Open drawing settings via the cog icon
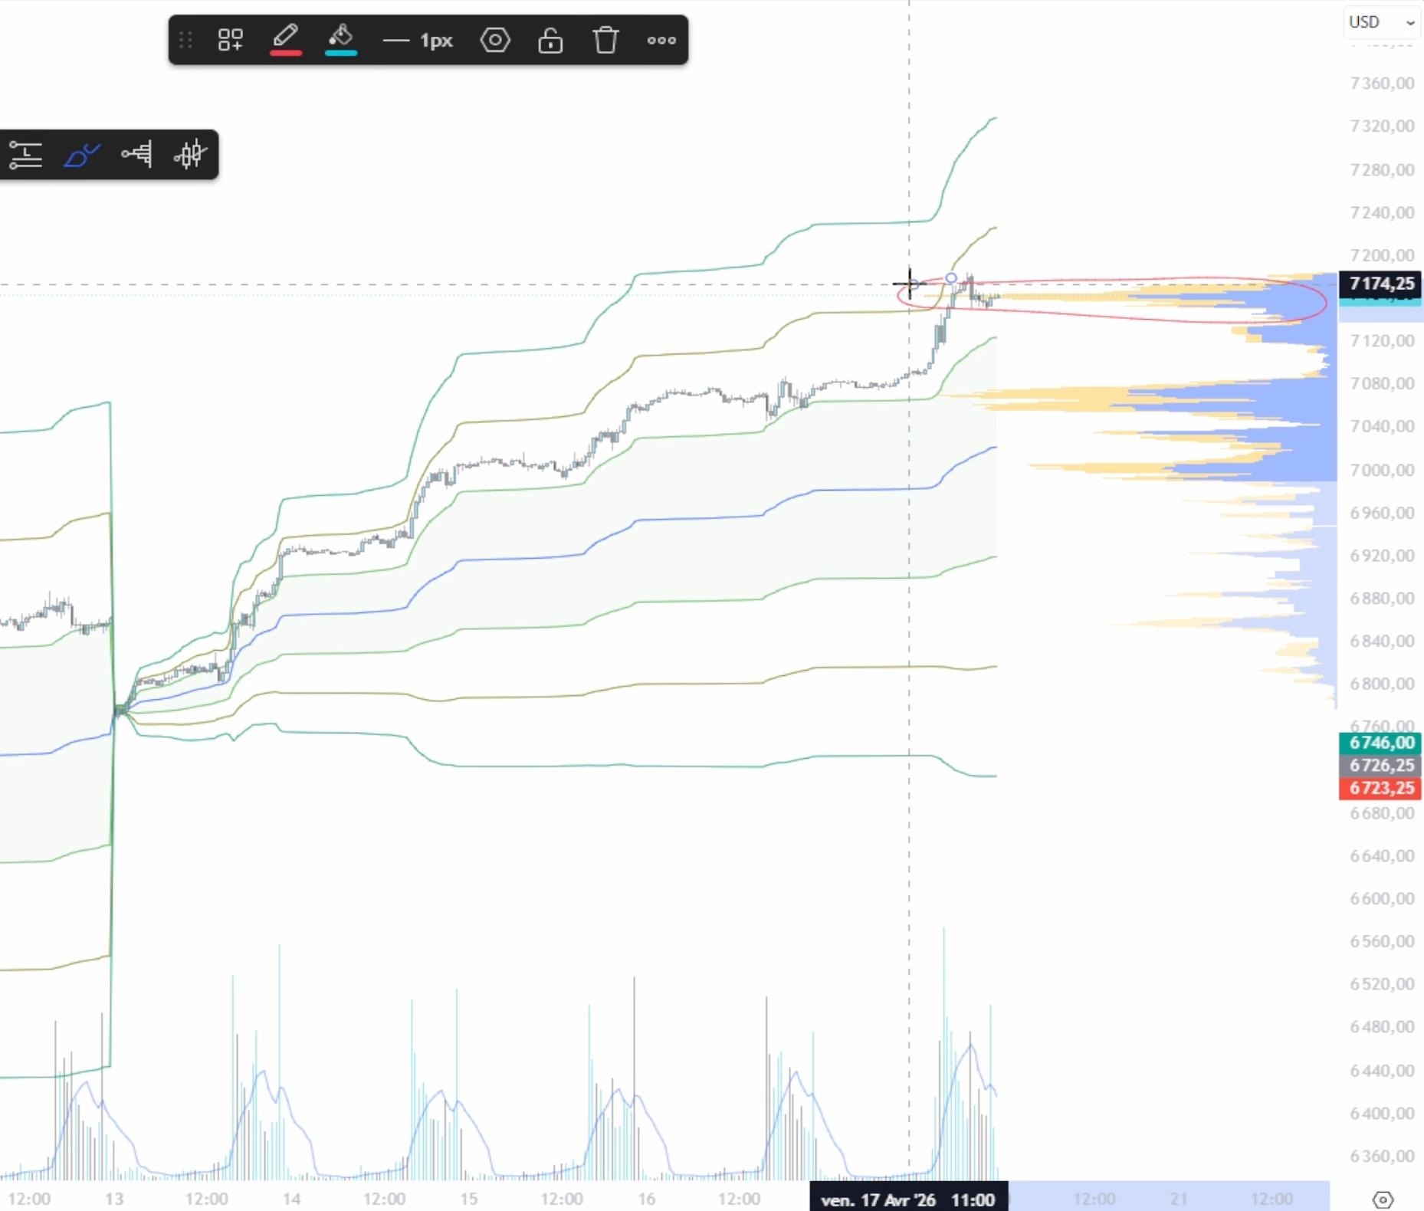The height and width of the screenshot is (1211, 1424). [x=496, y=40]
